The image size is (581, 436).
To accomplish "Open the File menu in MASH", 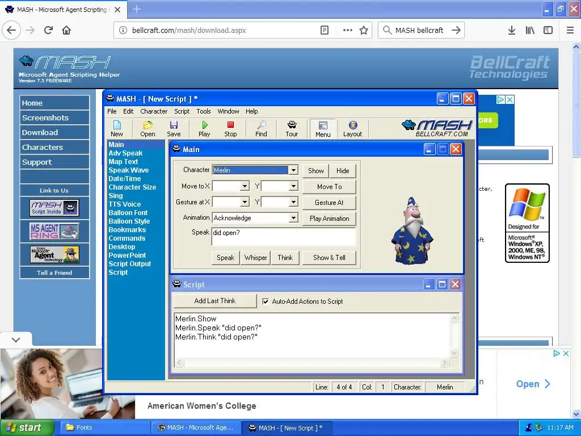I will tap(112, 111).
